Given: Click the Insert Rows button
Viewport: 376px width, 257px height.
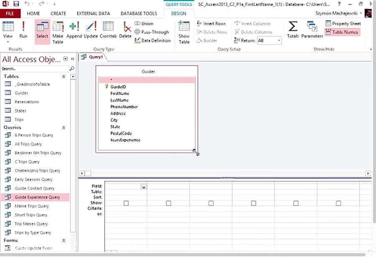Looking at the screenshot, I should (x=211, y=23).
